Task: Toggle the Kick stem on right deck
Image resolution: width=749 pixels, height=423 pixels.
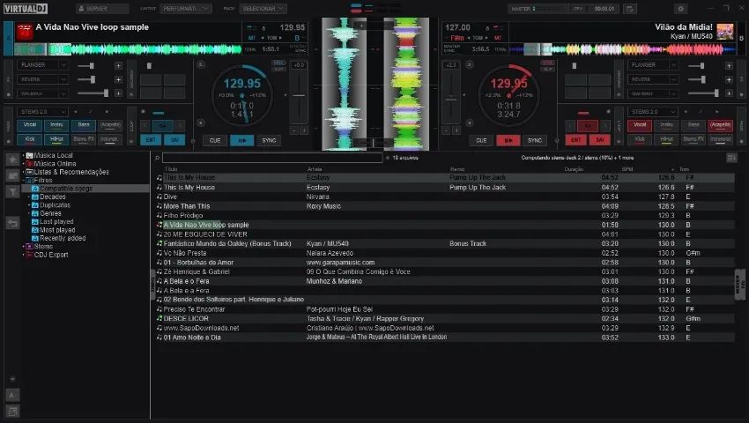Action: (x=640, y=139)
